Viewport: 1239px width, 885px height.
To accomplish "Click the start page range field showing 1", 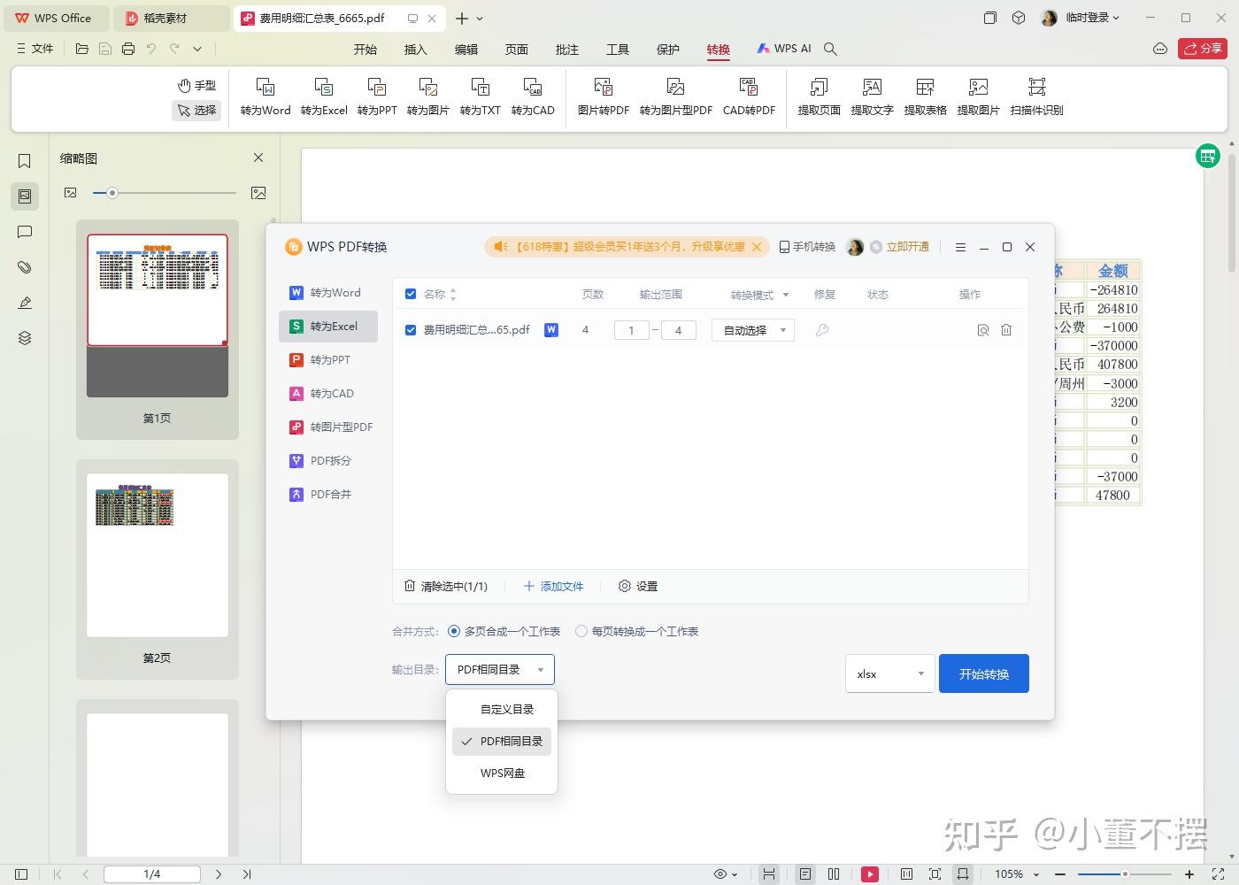I will coord(631,330).
